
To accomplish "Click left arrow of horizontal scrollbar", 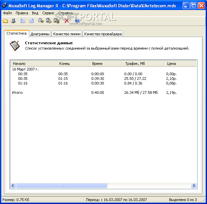I will coord(13,185).
